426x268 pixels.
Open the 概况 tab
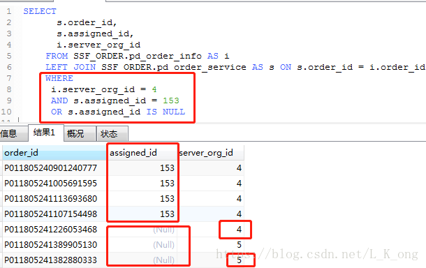[x=80, y=133]
